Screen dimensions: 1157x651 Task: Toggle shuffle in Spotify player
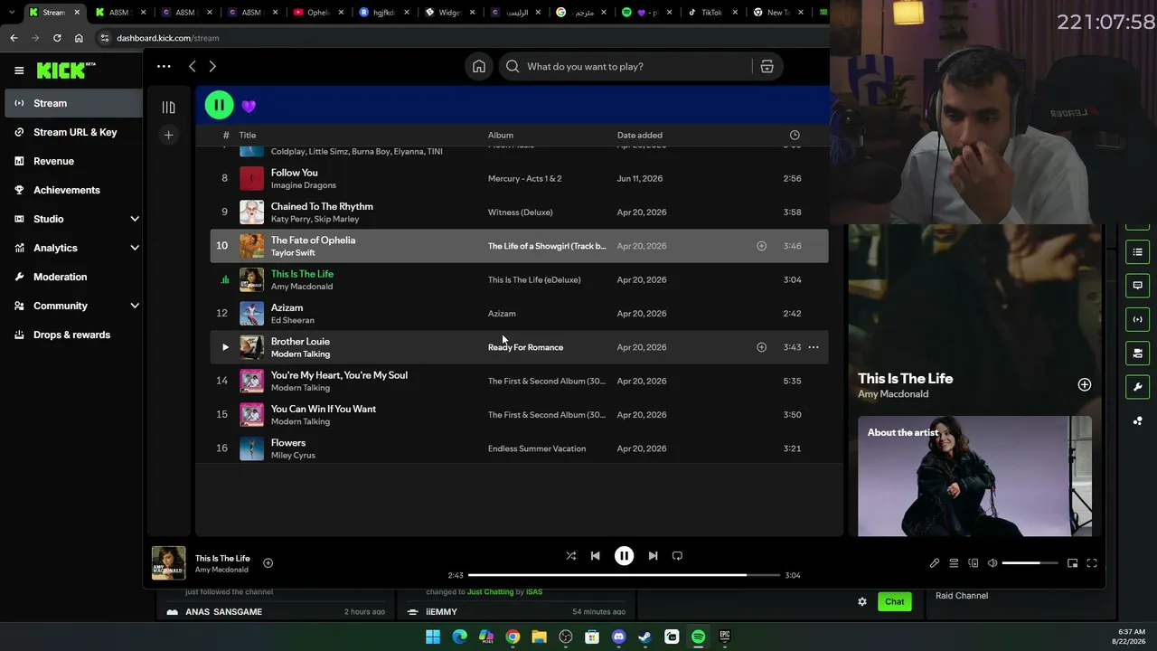pyautogui.click(x=570, y=556)
